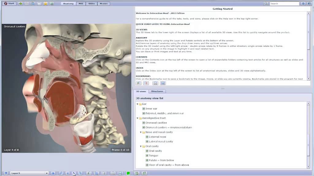Collapse the Ear folder
Screen dimensions: 314x176
pos(137,104)
